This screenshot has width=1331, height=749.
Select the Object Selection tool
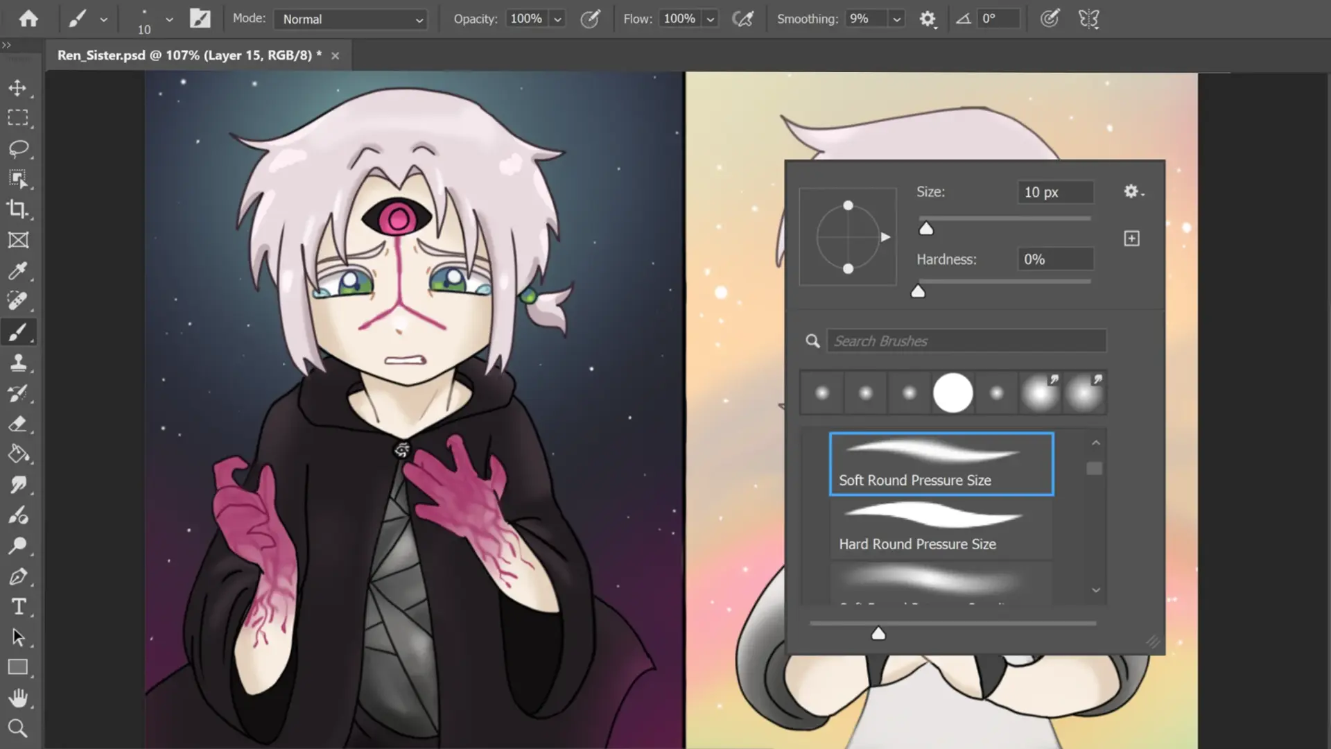(18, 179)
